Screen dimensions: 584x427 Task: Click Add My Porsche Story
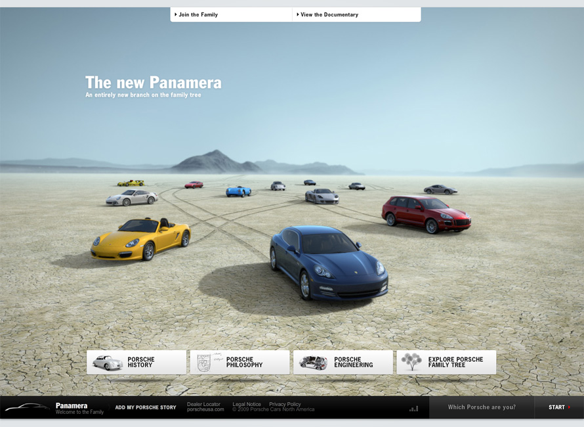point(146,407)
